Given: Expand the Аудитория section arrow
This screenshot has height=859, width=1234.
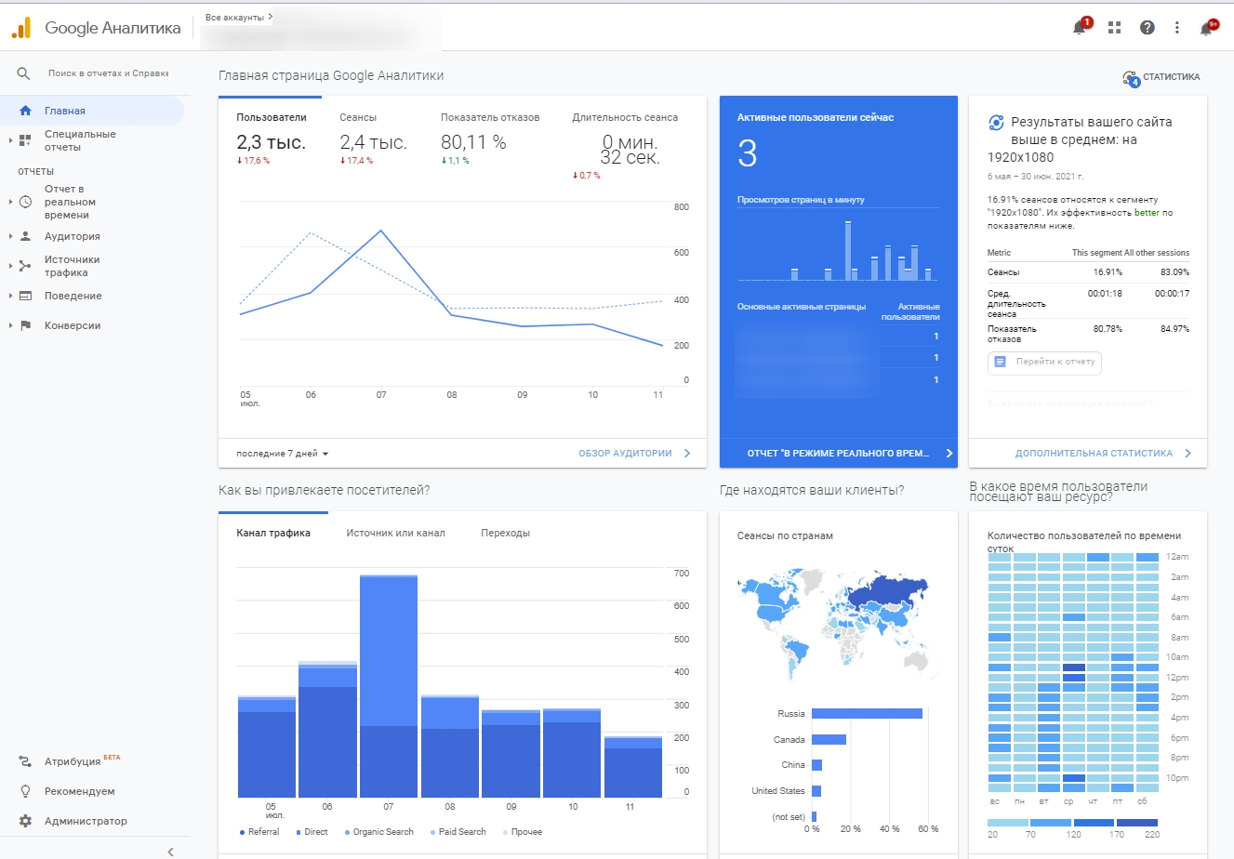Looking at the screenshot, I should pyautogui.click(x=10, y=236).
